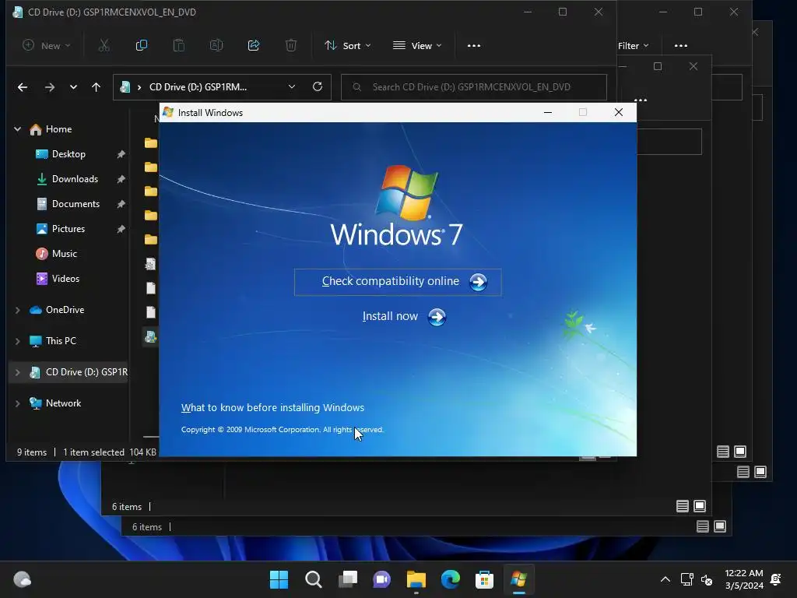Image resolution: width=797 pixels, height=598 pixels.
Task: Collapse the Home tree node
Action: pos(17,129)
